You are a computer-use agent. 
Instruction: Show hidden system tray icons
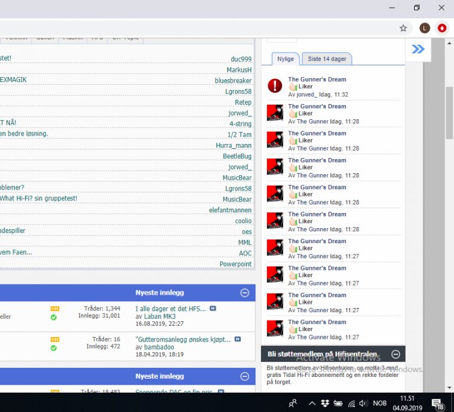(312, 403)
